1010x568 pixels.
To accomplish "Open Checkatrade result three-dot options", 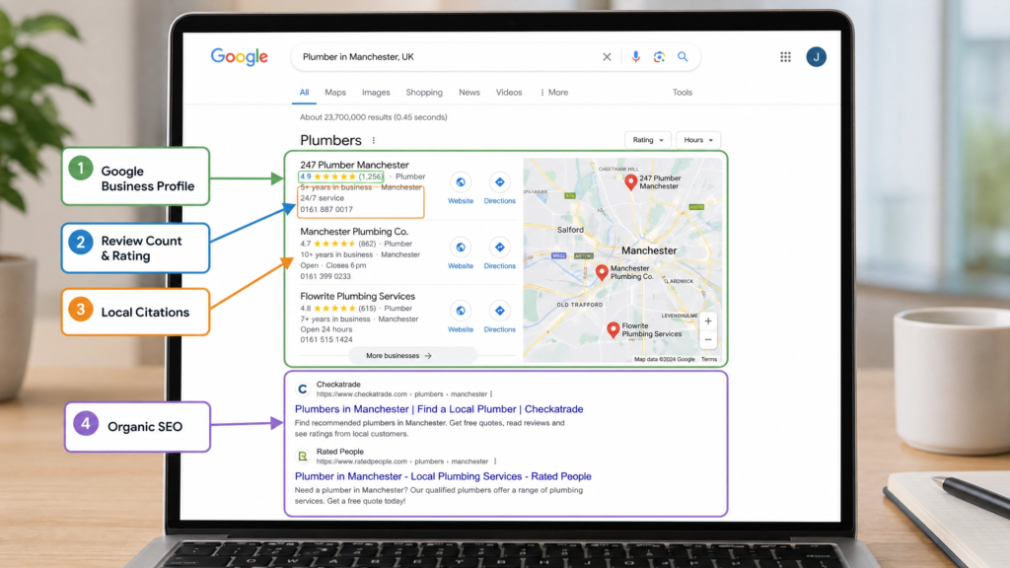I will tap(491, 394).
